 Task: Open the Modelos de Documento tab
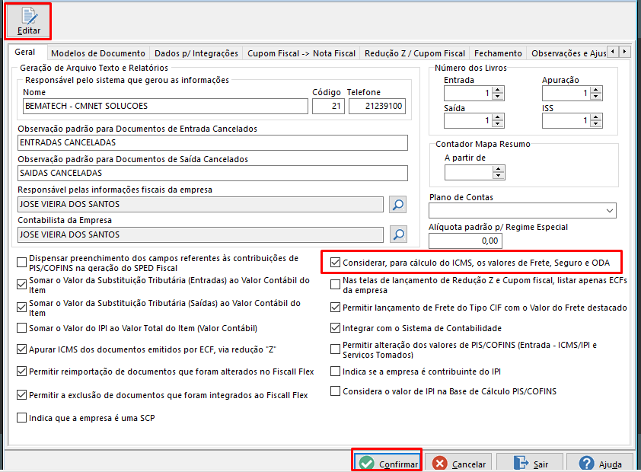[x=98, y=53]
